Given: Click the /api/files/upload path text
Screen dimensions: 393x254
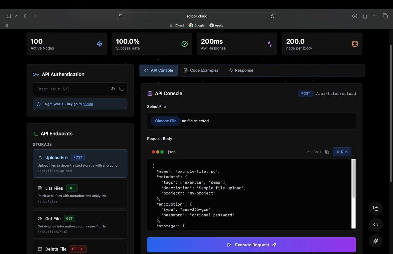Looking at the screenshot, I should tap(336, 94).
